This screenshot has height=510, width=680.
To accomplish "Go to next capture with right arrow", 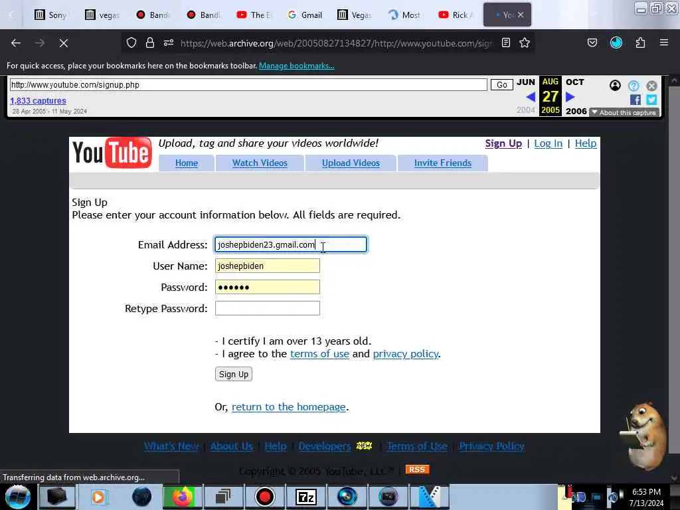I will pyautogui.click(x=570, y=97).
